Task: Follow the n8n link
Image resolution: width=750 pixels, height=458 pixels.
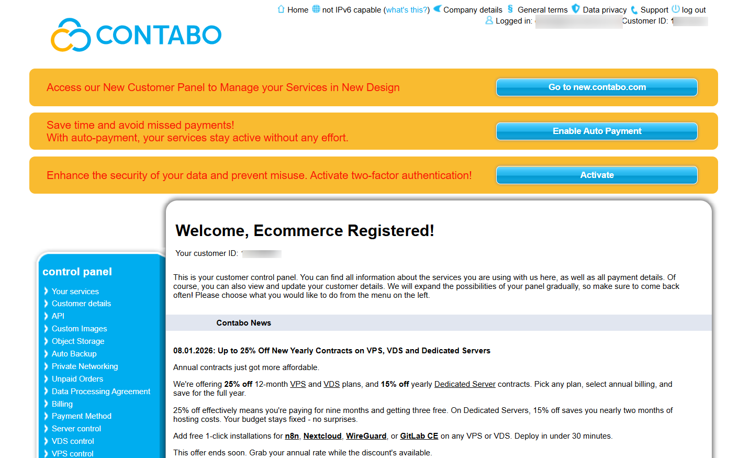Action: 292,436
